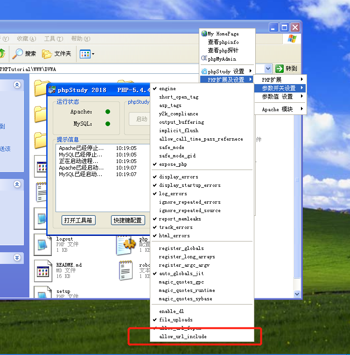Toggle display_startup_errors option
This screenshot has width=350, height=355.
point(202,185)
